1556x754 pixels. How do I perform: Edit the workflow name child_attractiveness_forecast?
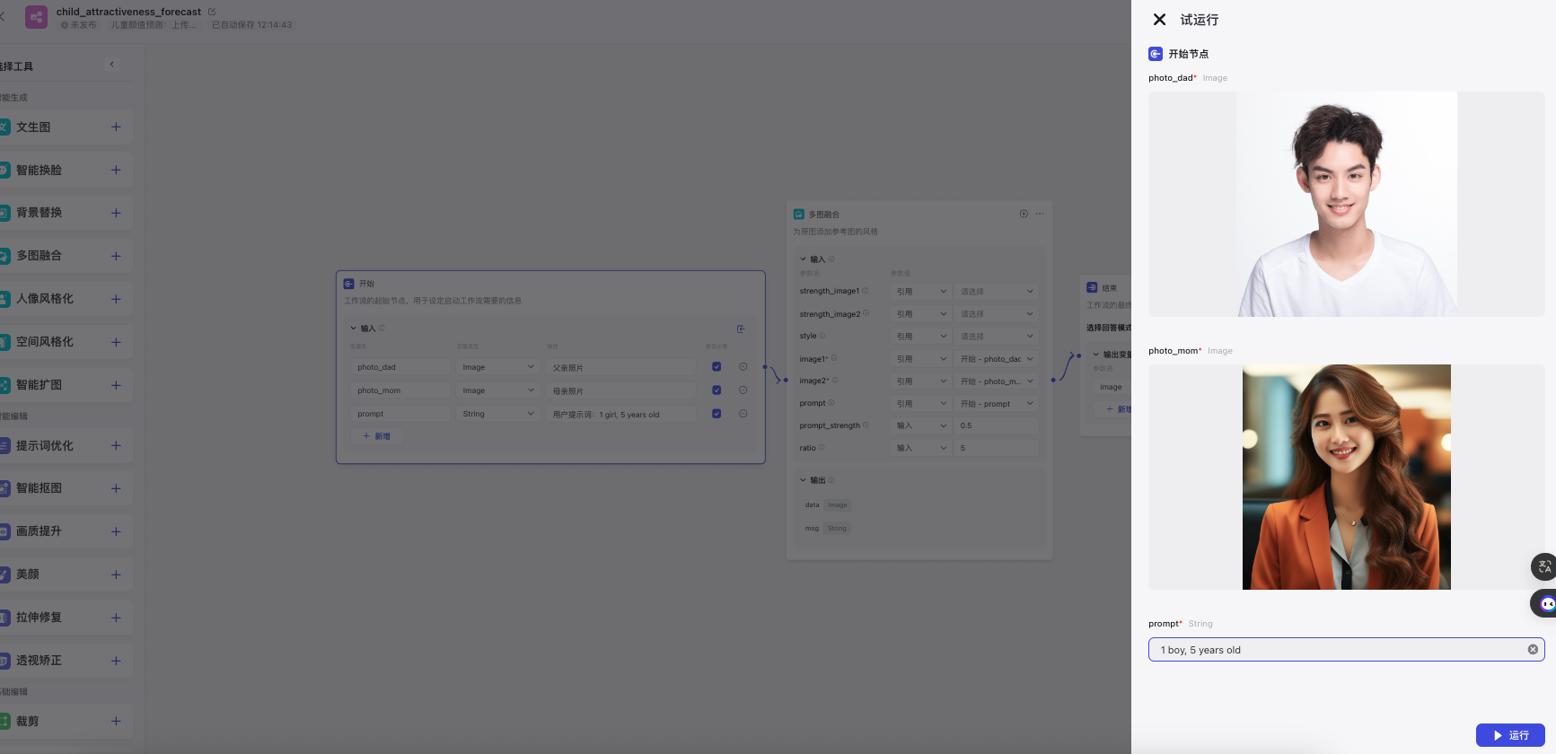point(212,12)
